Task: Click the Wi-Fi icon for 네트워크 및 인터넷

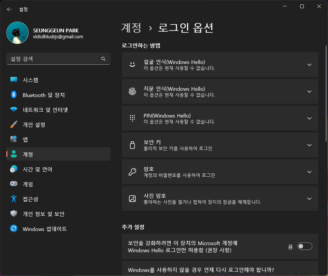Action: point(14,109)
